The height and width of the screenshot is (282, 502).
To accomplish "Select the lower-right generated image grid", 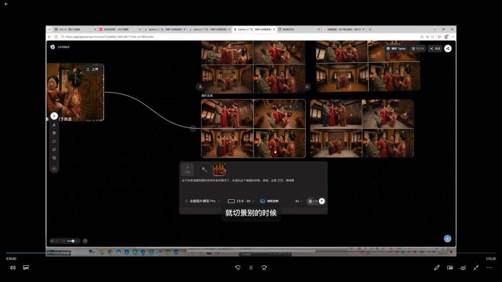I will click(x=362, y=129).
